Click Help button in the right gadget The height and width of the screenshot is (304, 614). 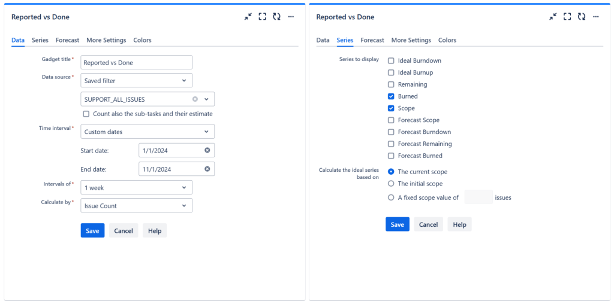459,224
